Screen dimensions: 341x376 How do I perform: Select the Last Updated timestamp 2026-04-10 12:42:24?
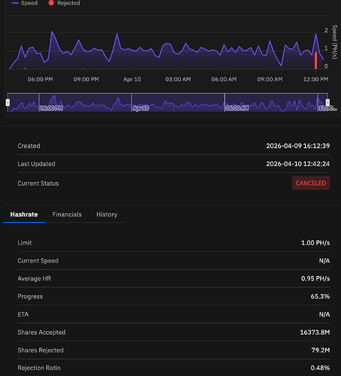297,164
